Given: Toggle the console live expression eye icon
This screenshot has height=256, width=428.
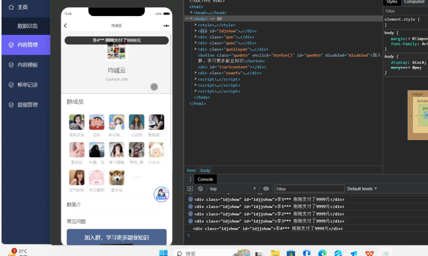Looking at the screenshot, I should coord(266,189).
